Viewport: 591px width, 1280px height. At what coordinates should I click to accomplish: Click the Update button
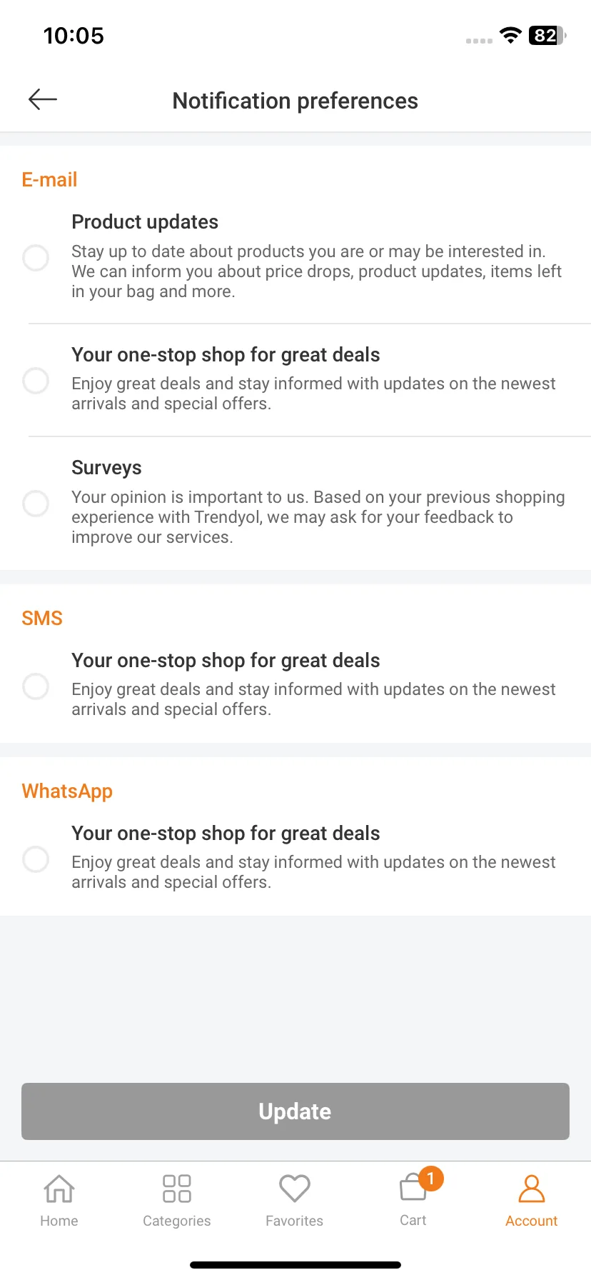pos(295,1111)
